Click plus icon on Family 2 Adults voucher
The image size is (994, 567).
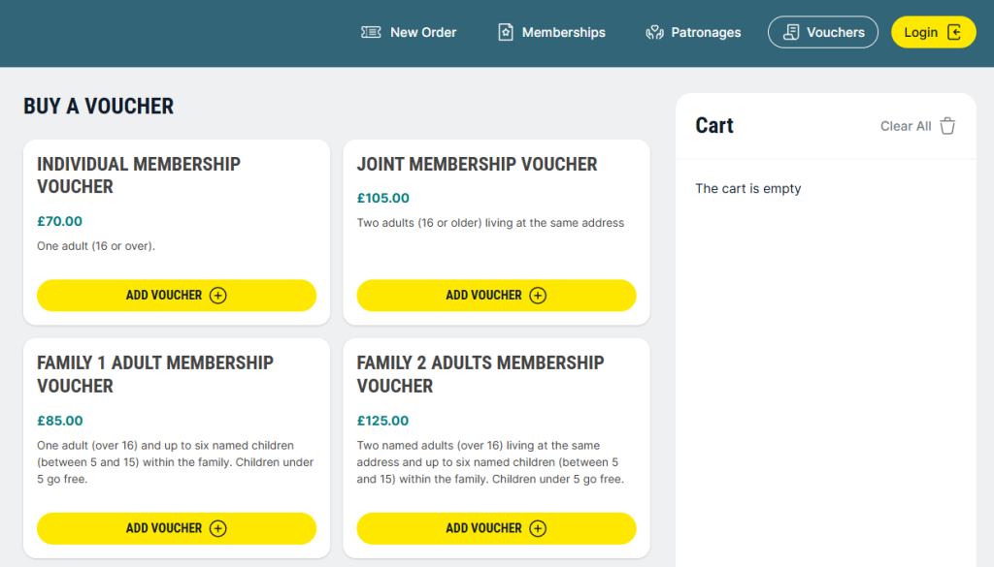tap(538, 528)
